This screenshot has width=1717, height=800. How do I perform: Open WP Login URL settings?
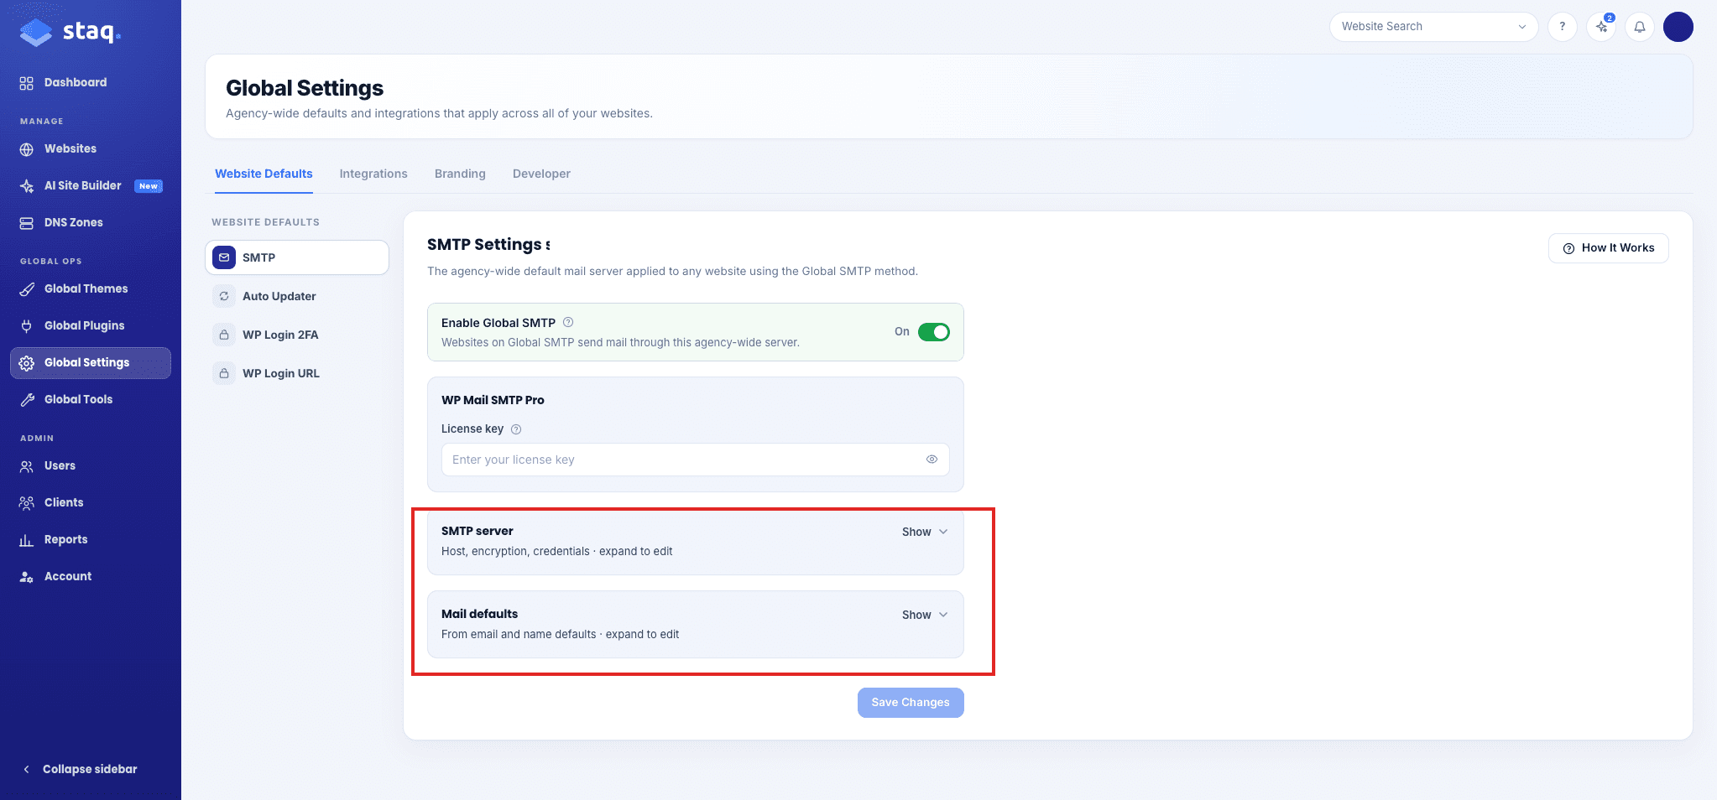(x=297, y=373)
